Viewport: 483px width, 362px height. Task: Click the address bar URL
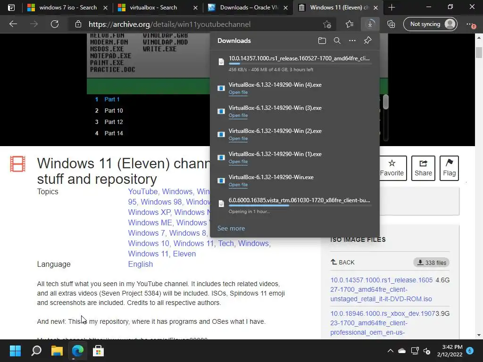click(x=169, y=24)
